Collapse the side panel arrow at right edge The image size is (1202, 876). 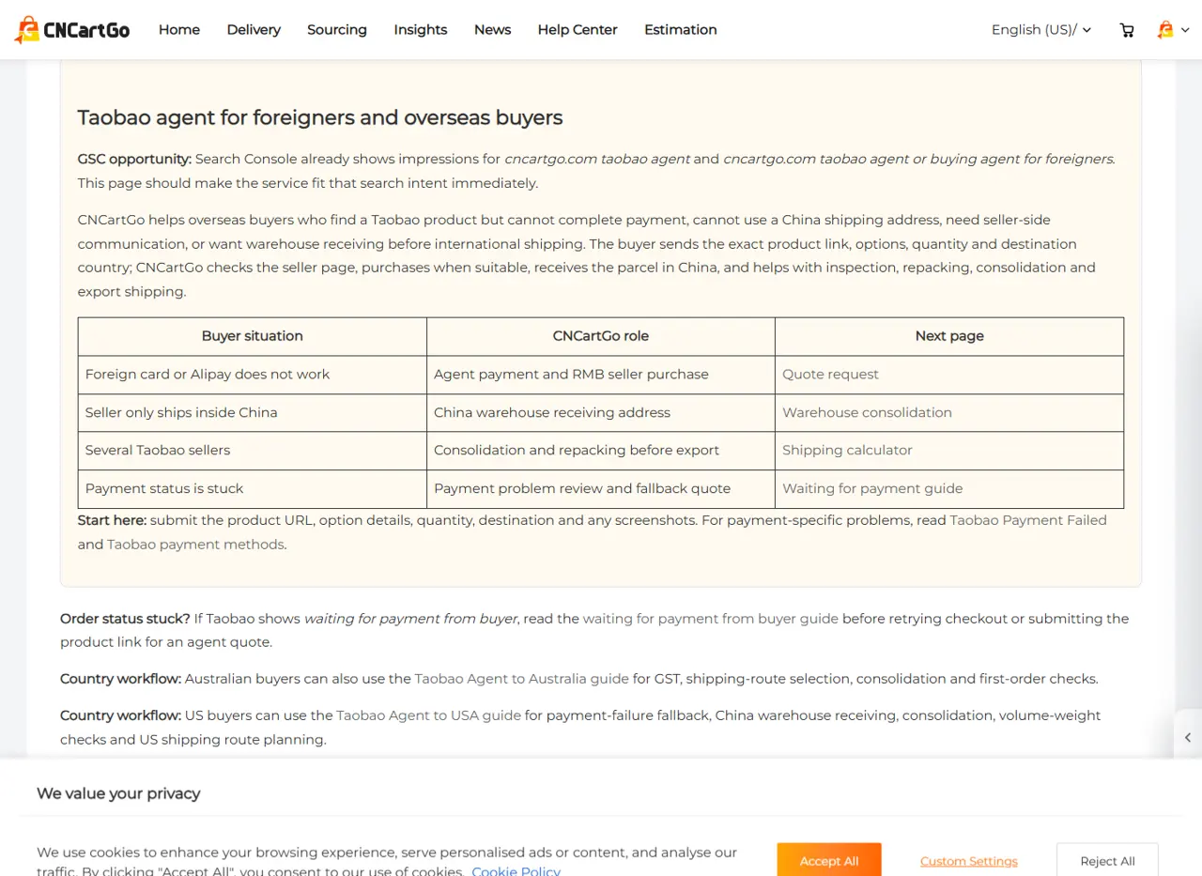[x=1188, y=737]
